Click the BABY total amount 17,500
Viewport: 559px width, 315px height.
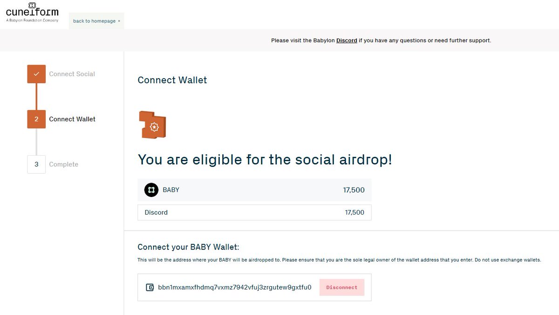[x=354, y=190]
